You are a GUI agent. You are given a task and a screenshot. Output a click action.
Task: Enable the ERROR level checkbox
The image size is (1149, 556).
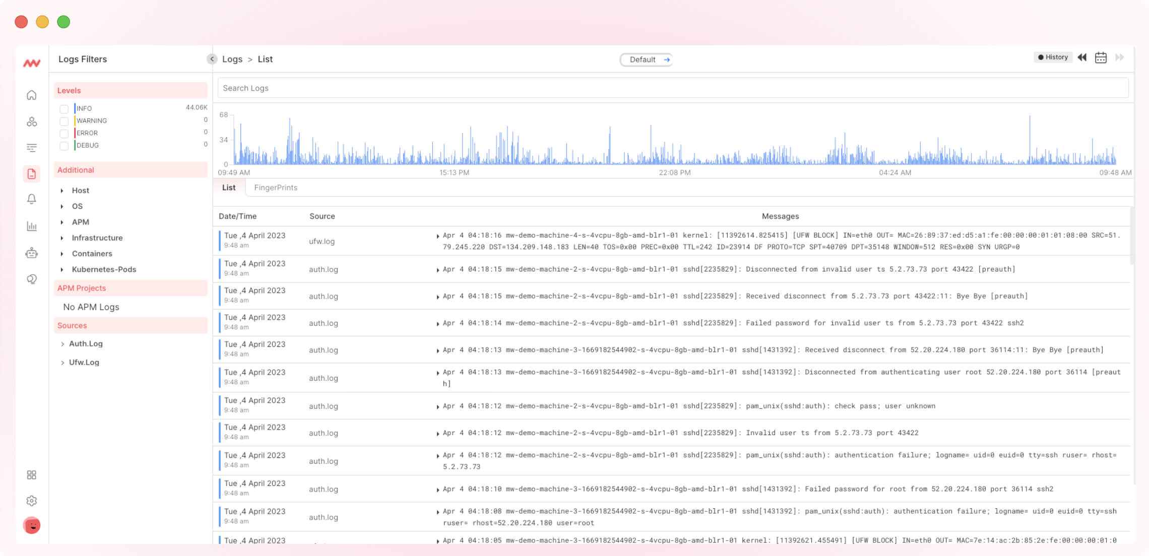(x=64, y=133)
